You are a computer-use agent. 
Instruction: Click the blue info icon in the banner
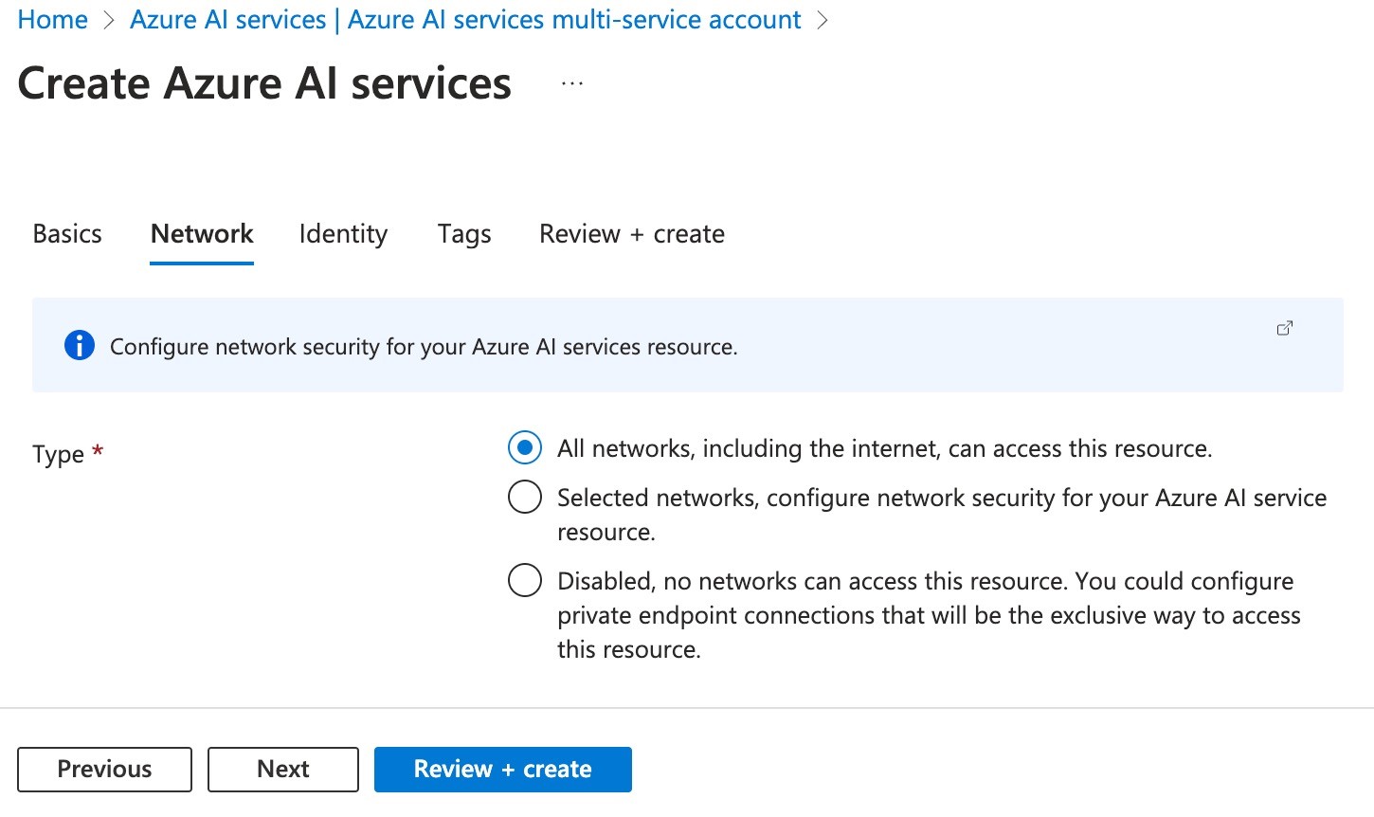pos(80,345)
